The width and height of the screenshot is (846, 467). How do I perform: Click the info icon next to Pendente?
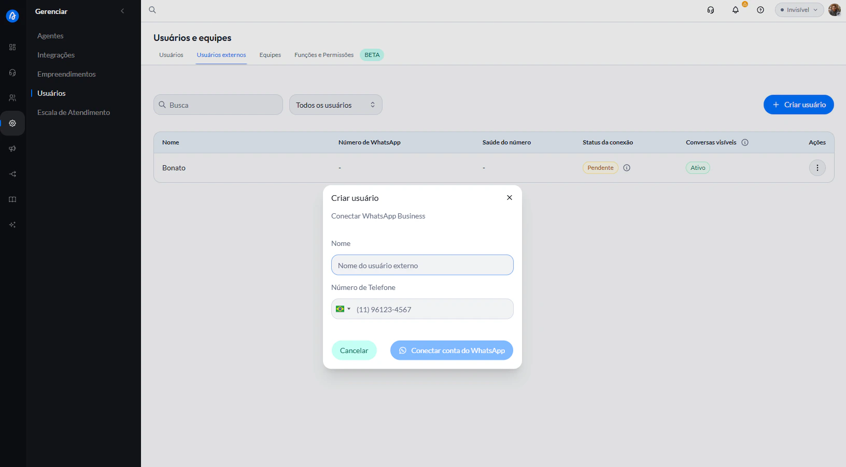click(x=627, y=168)
